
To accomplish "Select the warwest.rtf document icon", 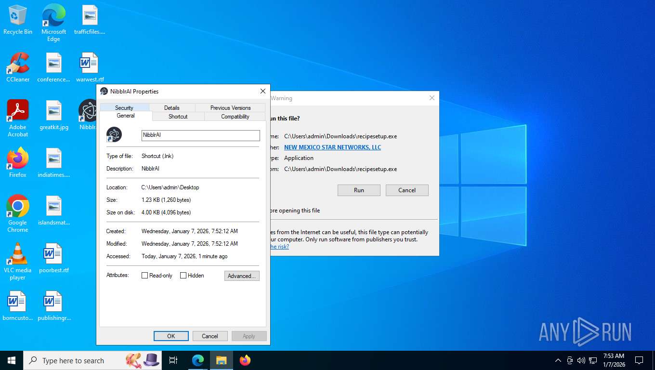I will (x=90, y=67).
